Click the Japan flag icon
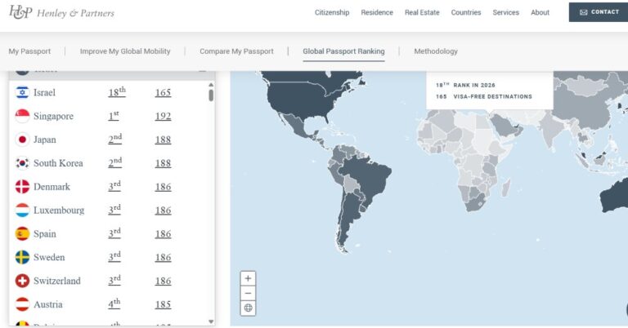Screen dimensions: 628x328 coord(22,140)
